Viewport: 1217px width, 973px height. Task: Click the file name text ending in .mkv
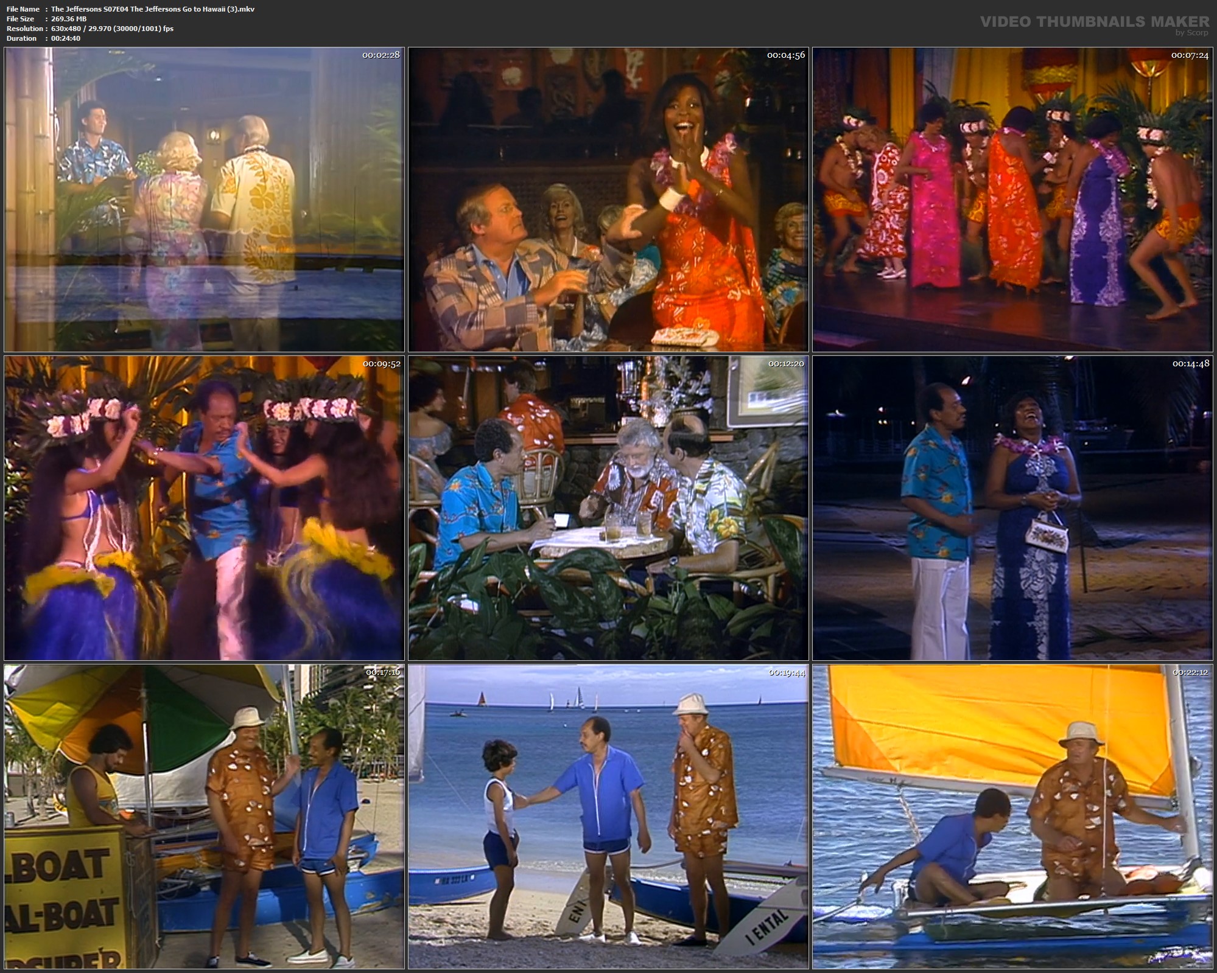(153, 9)
